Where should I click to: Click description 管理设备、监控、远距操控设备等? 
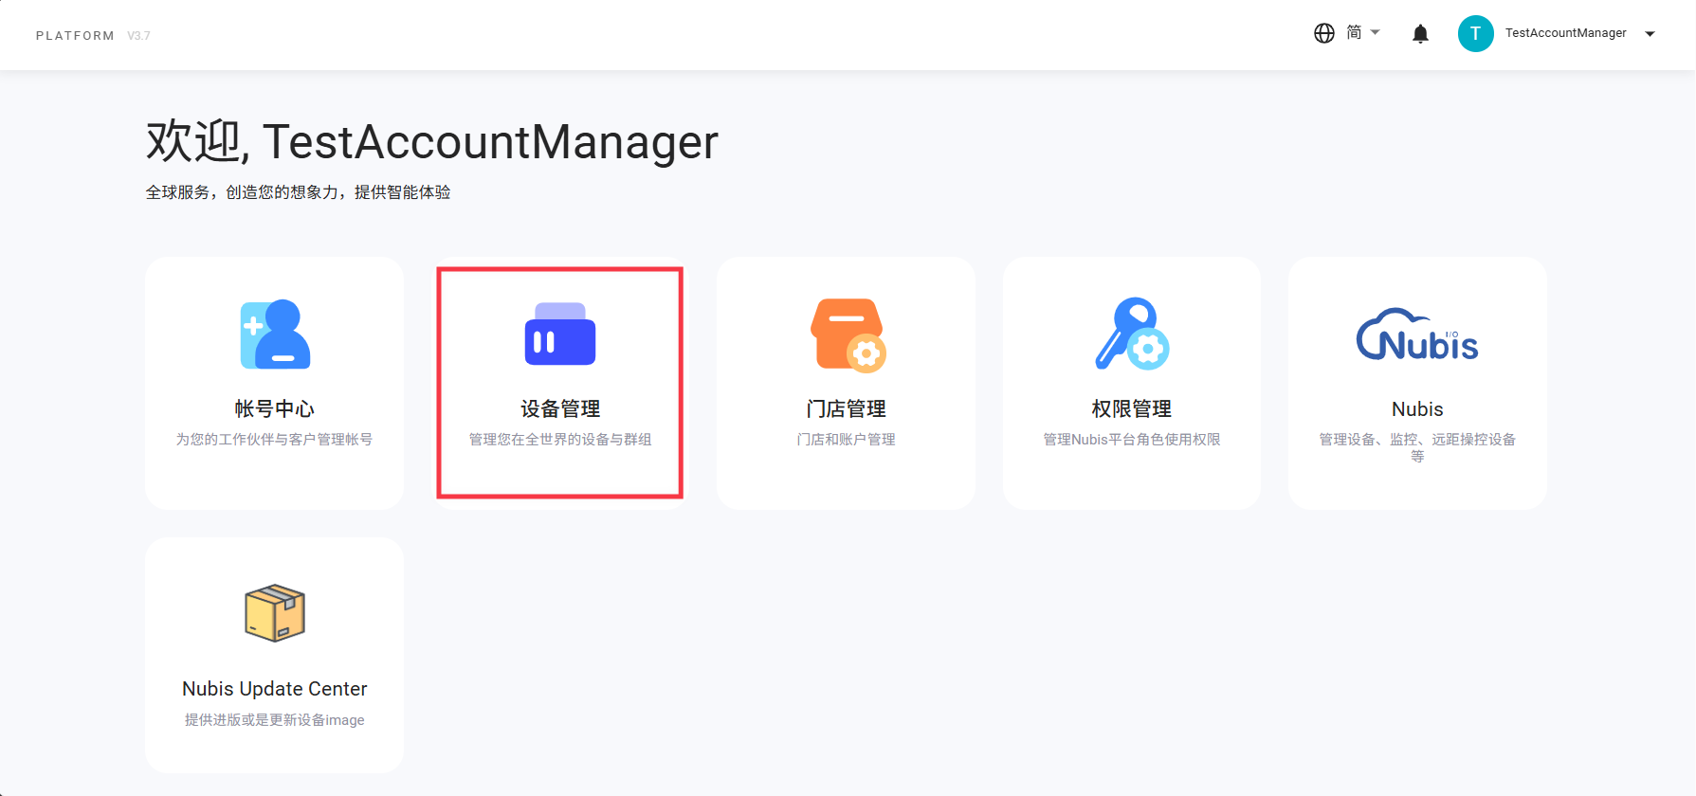click(x=1417, y=447)
